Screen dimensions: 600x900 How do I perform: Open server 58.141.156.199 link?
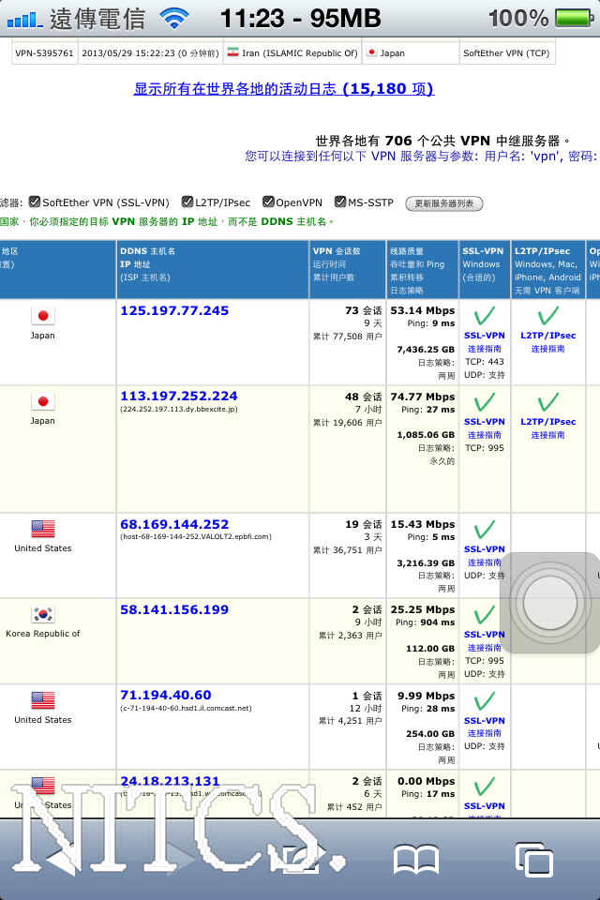tap(174, 609)
